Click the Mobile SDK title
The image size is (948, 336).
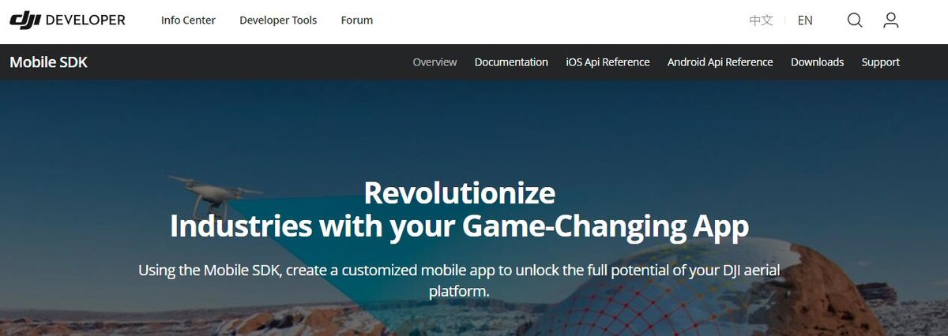(48, 62)
